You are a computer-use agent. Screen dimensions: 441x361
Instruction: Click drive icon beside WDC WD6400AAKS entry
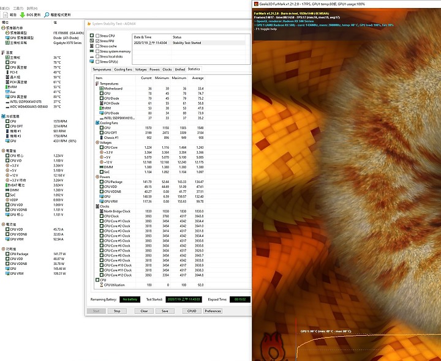7,106
